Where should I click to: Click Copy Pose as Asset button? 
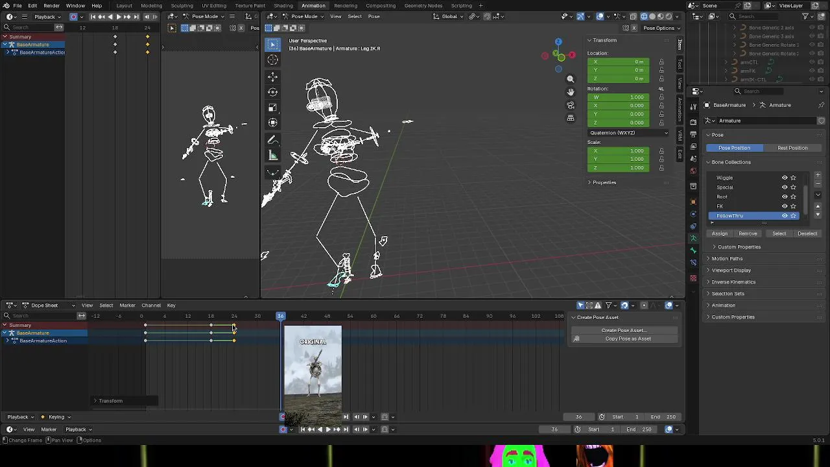coord(627,339)
